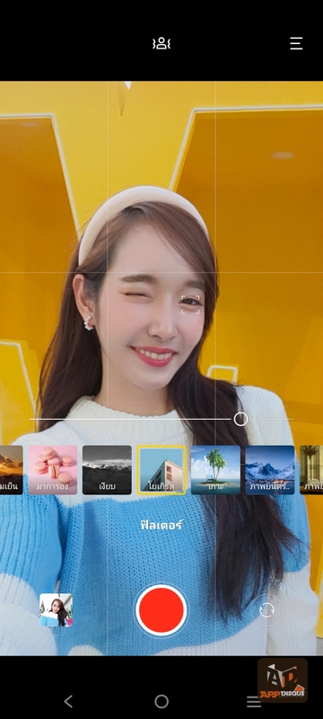Select the ภาพยนตร์ snowy mountain filter

tap(270, 470)
